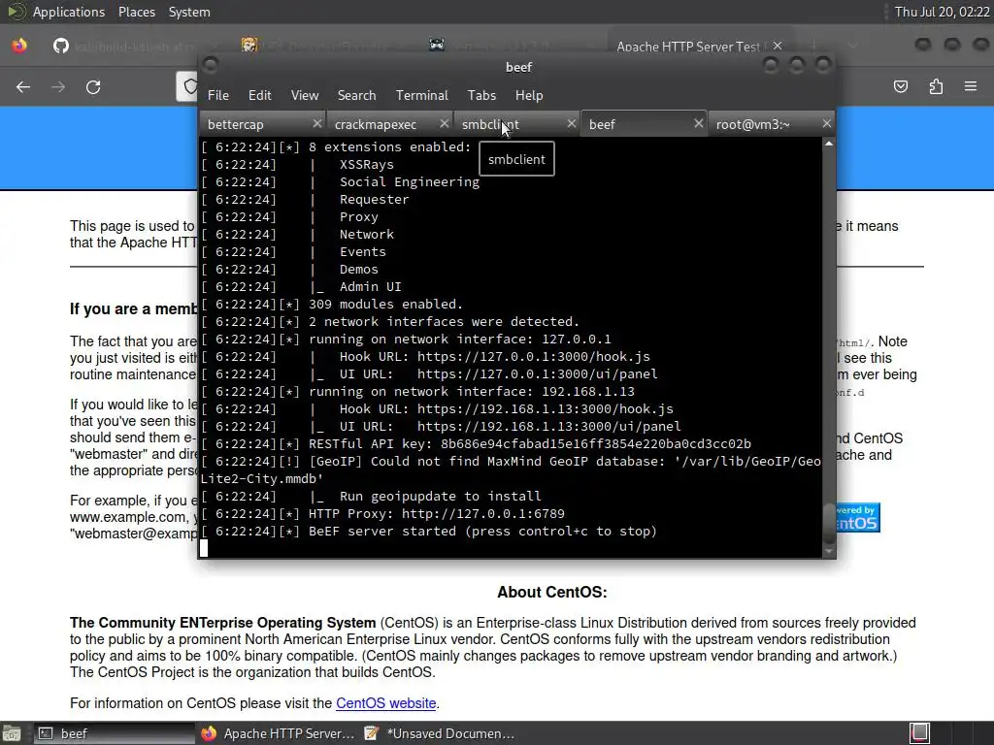Click the show desktop icon in bottom panel
This screenshot has height=745, width=994.
tap(11, 733)
